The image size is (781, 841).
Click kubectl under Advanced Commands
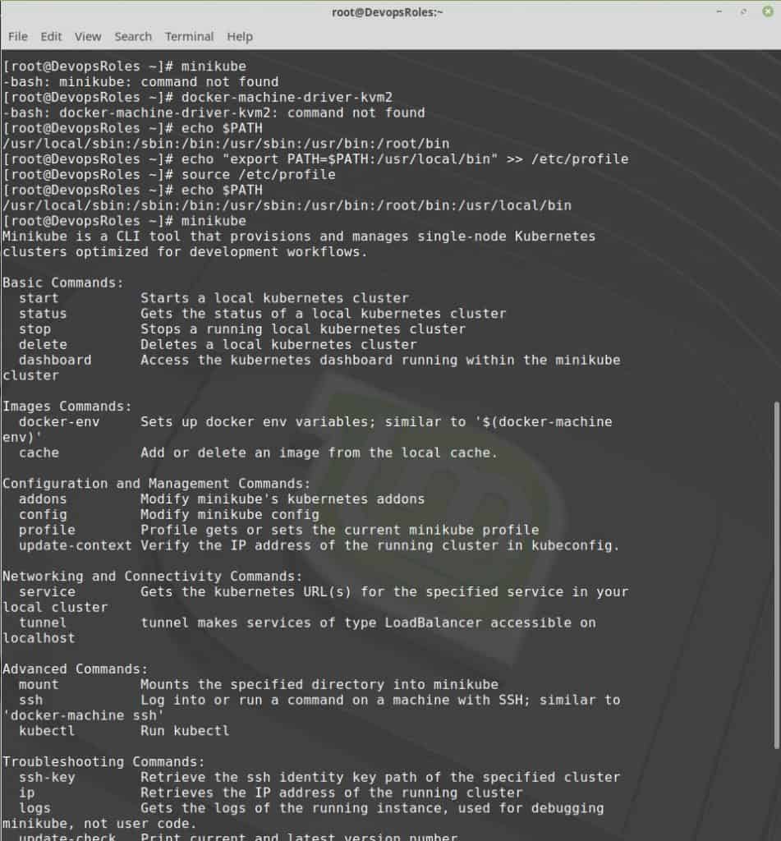[46, 730]
